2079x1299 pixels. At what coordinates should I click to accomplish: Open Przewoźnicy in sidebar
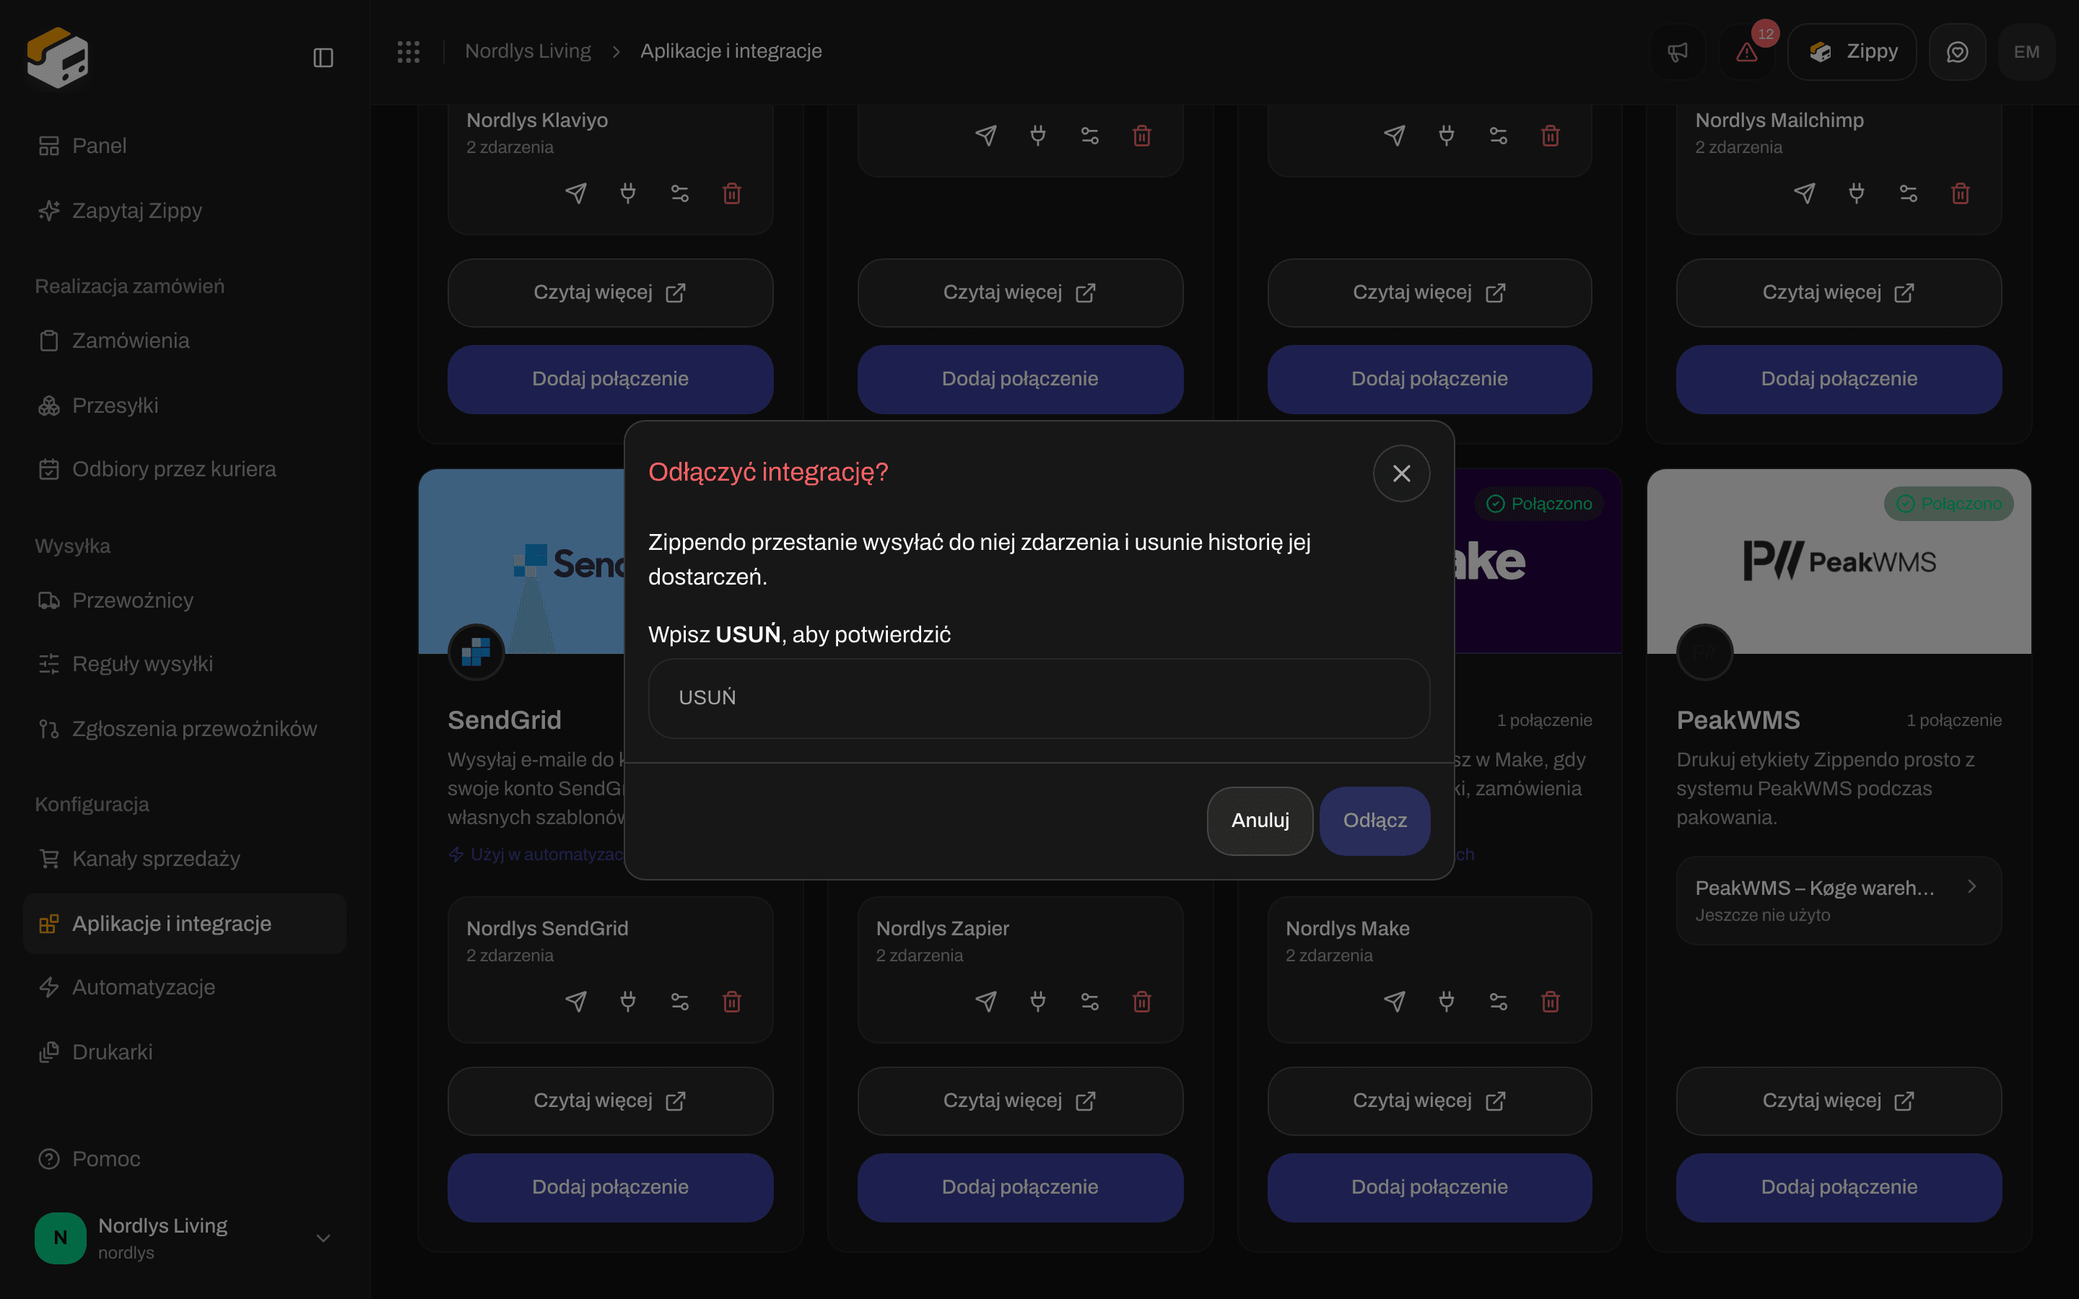click(185, 600)
